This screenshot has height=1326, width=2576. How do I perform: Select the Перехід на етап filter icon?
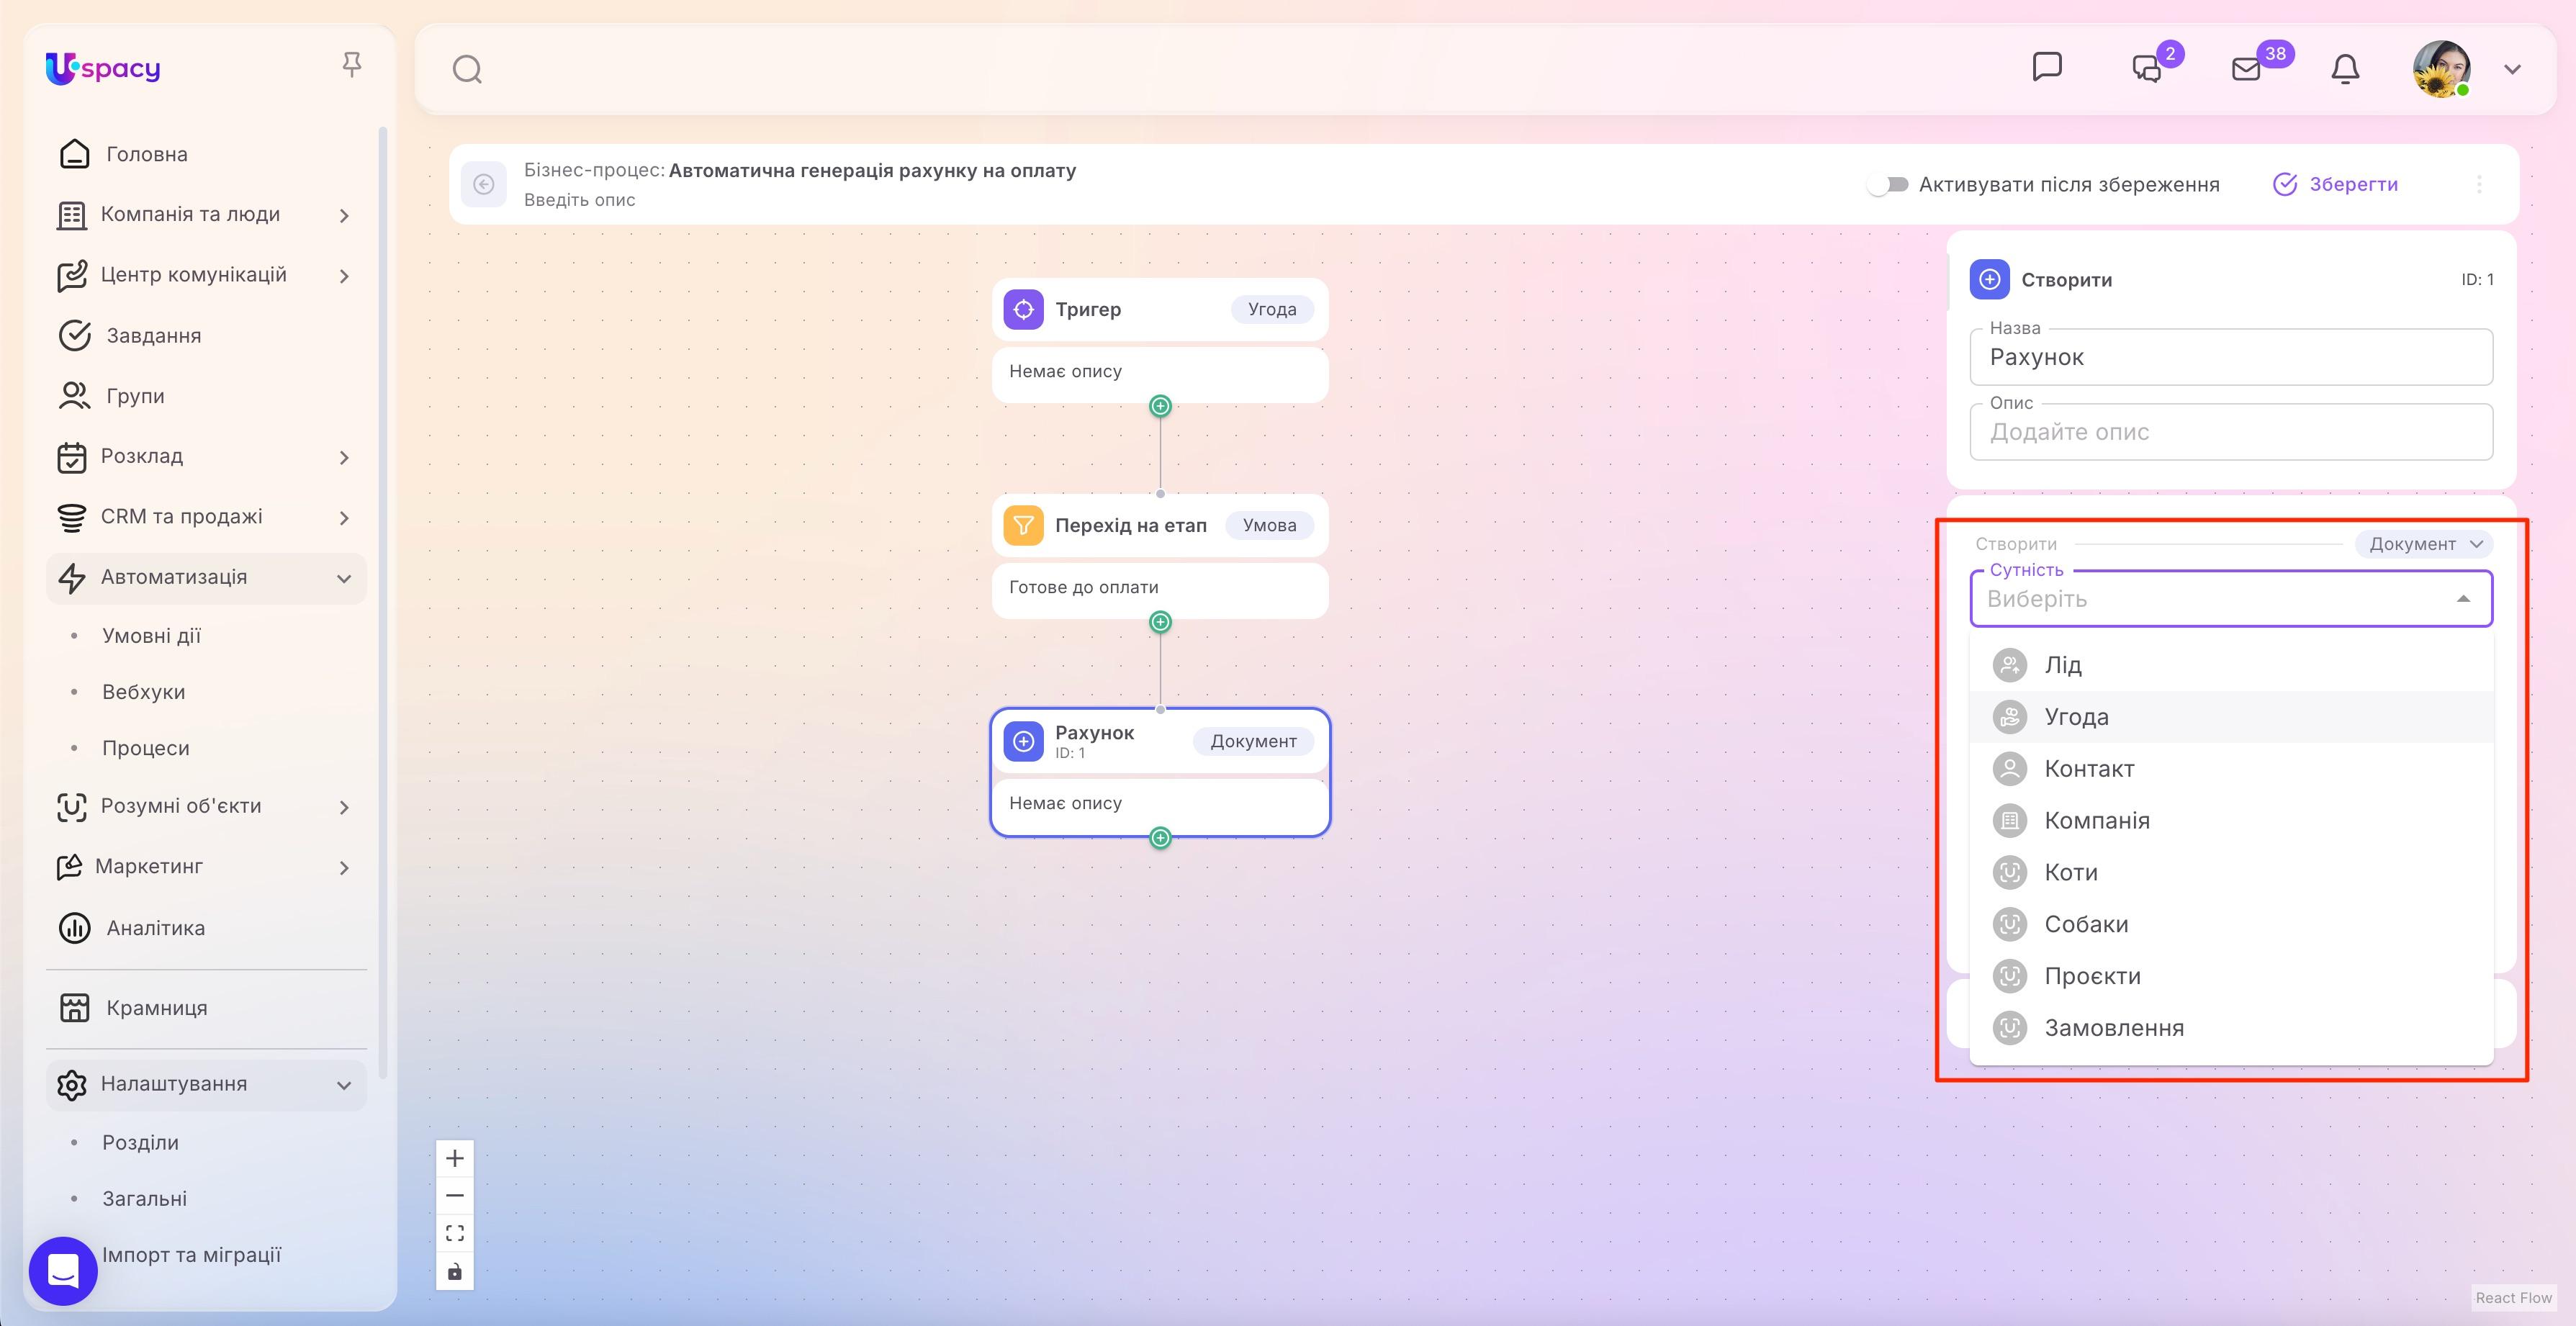1023,525
